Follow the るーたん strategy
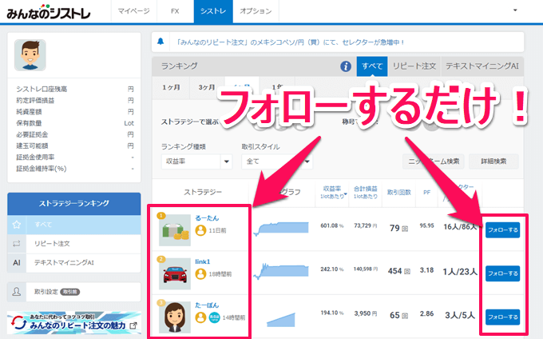Image resolution: width=543 pixels, height=339 pixels. click(502, 230)
